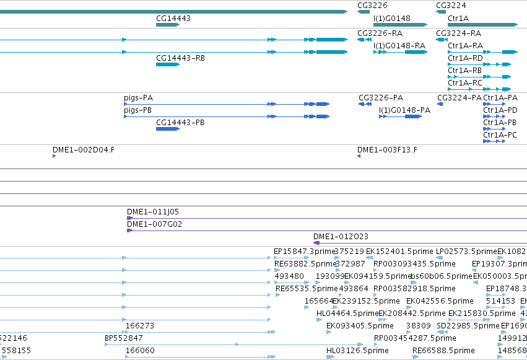The height and width of the screenshot is (360, 527).
Task: Select the Ctr1A-RC transcript
Action: [479, 89]
